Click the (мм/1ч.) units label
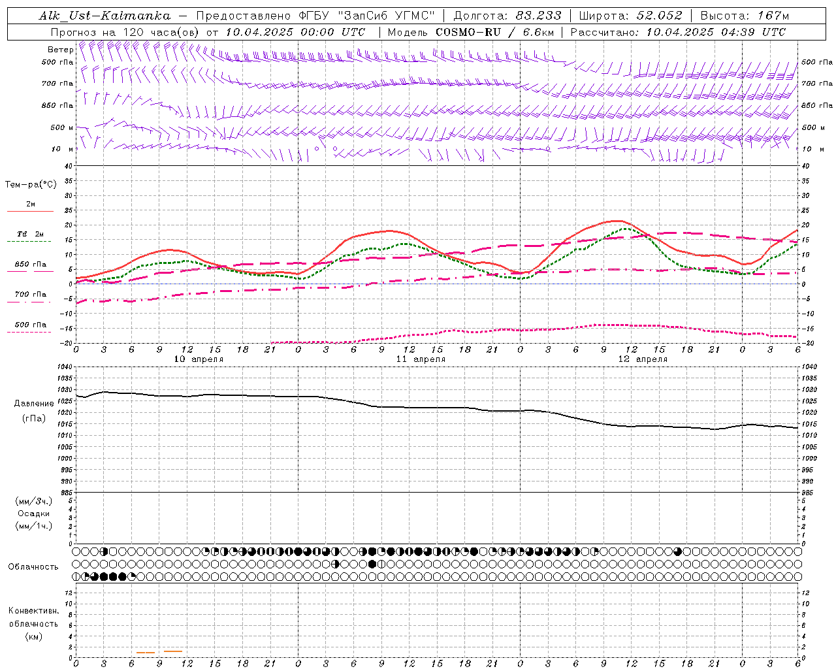This screenshot has width=836, height=669. [34, 526]
